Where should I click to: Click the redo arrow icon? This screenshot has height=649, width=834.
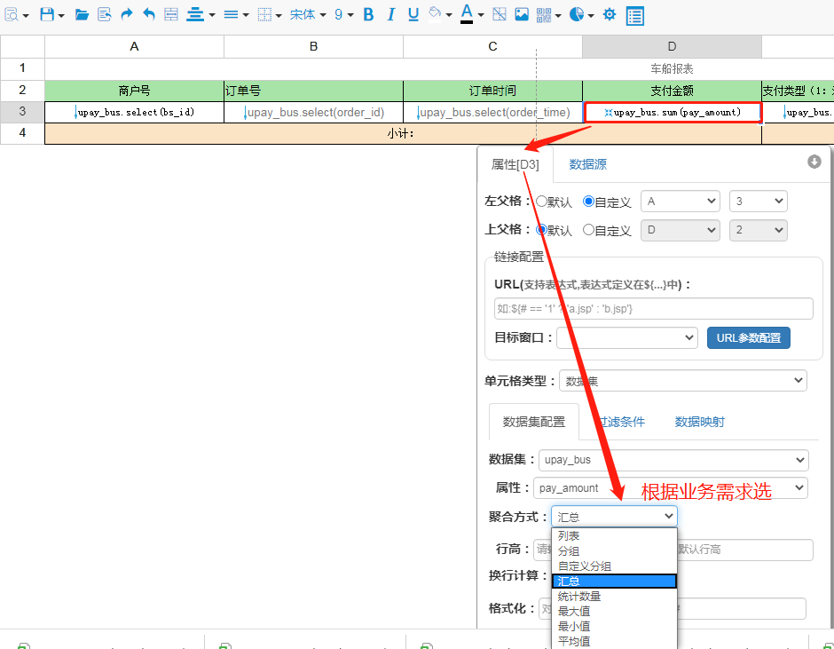tap(127, 14)
